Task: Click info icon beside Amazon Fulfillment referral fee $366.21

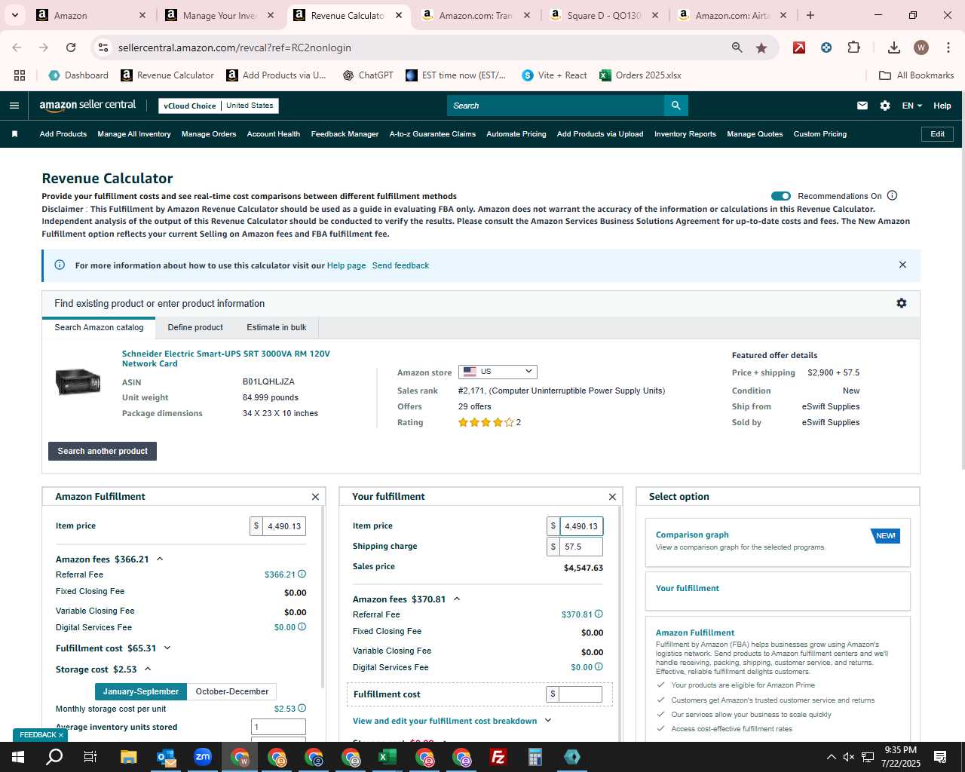Action: pos(302,574)
